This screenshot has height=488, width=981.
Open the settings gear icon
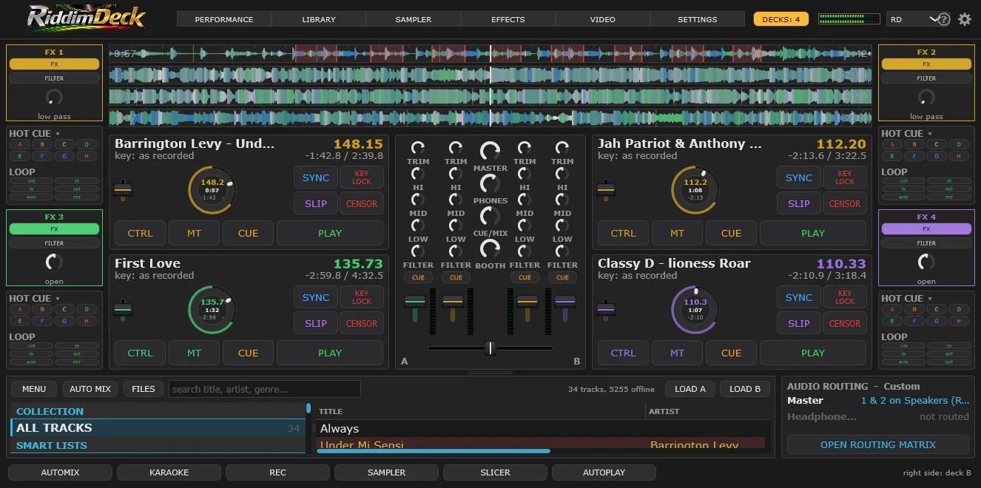(965, 19)
